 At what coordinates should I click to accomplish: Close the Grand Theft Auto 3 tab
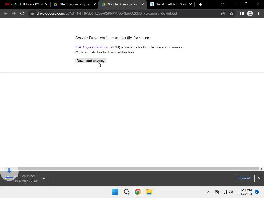(x=191, y=4)
